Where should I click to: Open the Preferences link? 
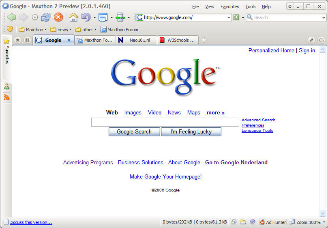coord(253,125)
